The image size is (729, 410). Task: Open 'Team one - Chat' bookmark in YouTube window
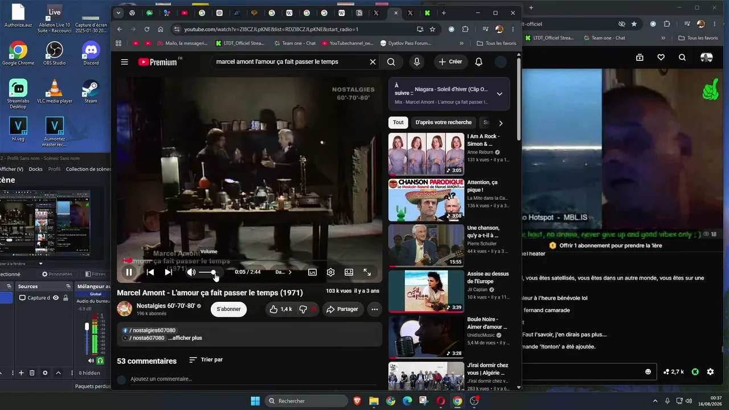pos(294,43)
